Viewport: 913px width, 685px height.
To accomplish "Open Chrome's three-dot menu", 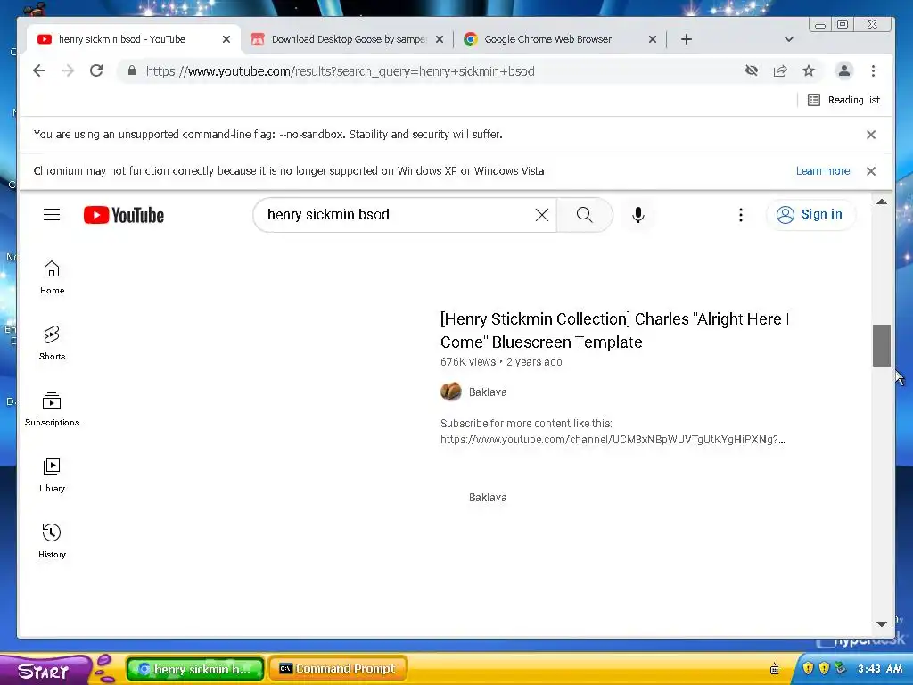I will point(873,71).
